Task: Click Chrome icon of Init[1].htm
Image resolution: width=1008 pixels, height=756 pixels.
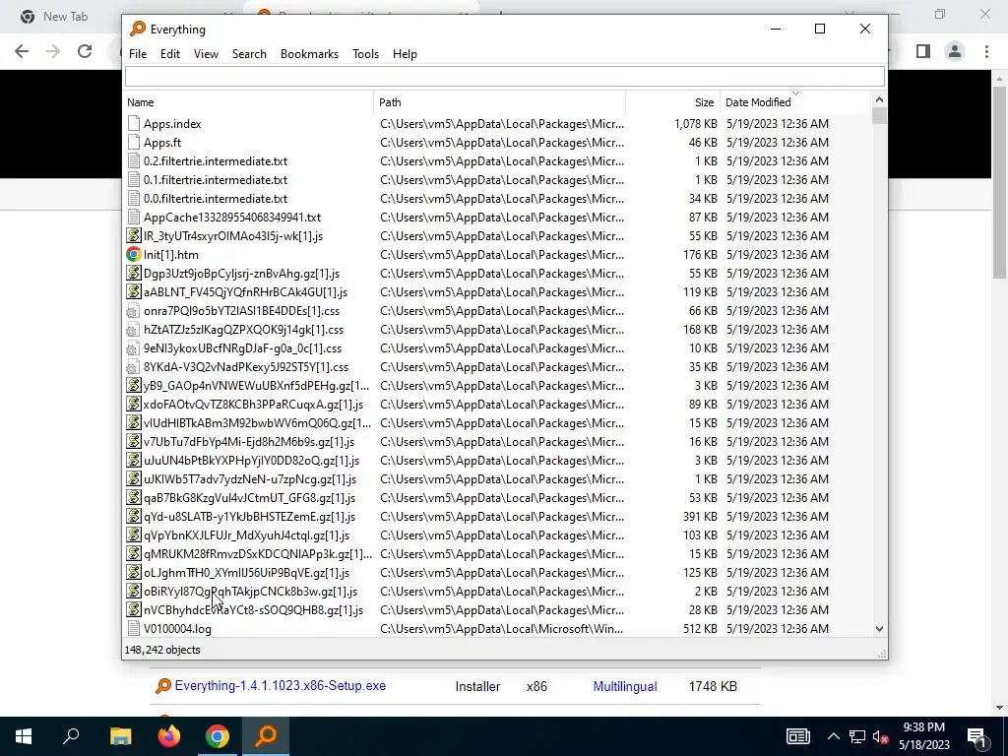Action: click(x=133, y=254)
